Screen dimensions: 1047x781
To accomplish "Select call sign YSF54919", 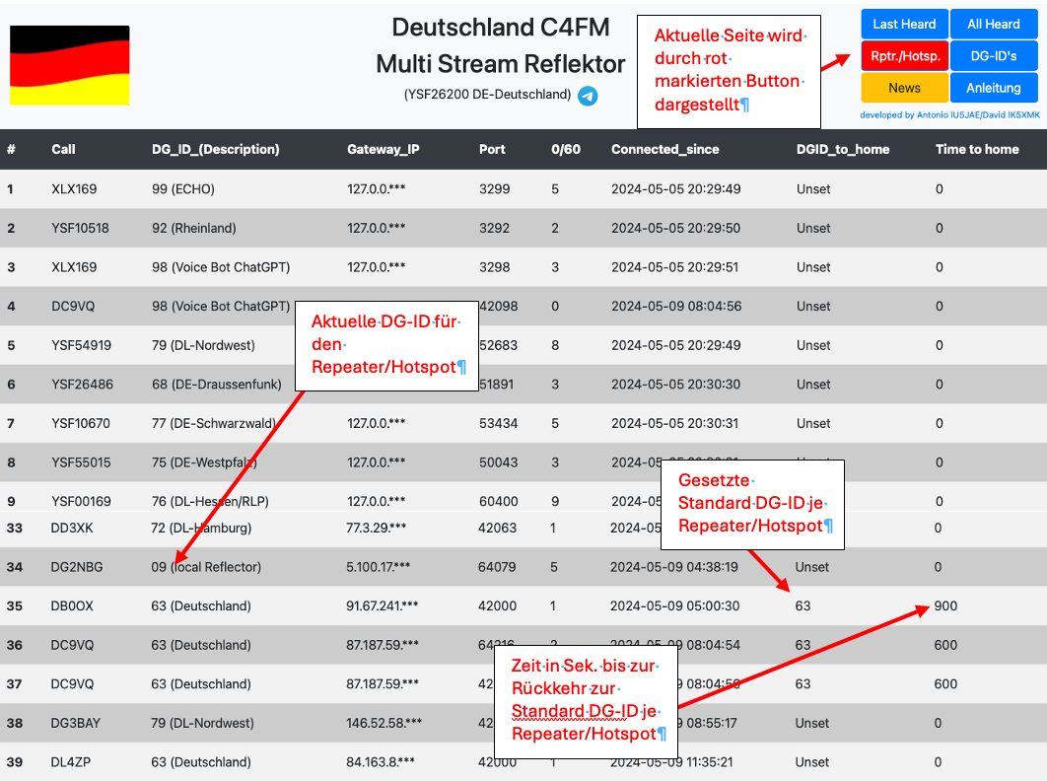I will point(82,345).
